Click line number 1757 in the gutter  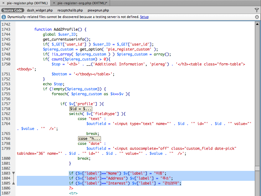[x=6, y=104]
